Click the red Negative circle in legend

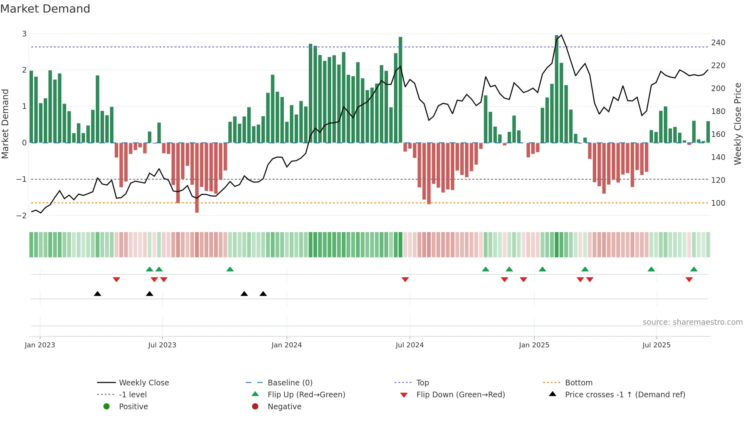coord(255,406)
